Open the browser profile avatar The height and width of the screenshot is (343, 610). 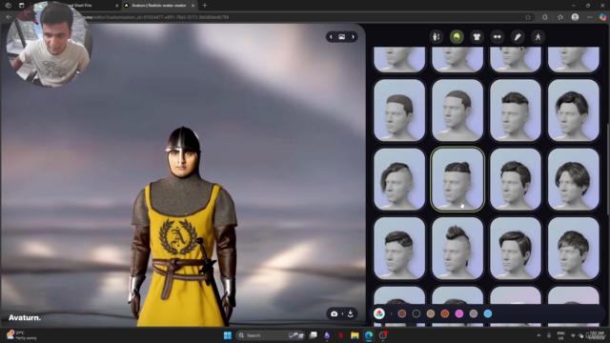575,17
